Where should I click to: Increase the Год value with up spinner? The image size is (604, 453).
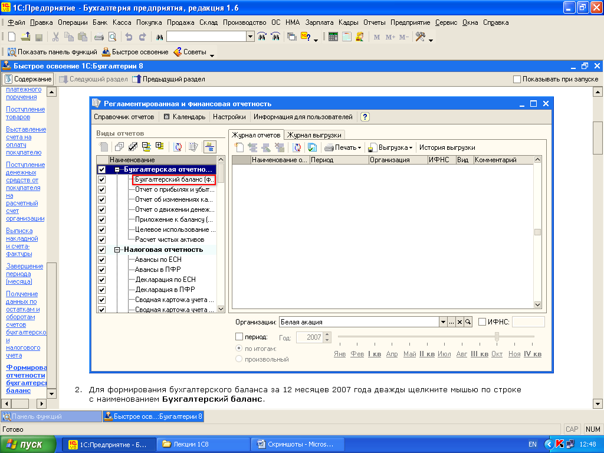click(x=327, y=334)
